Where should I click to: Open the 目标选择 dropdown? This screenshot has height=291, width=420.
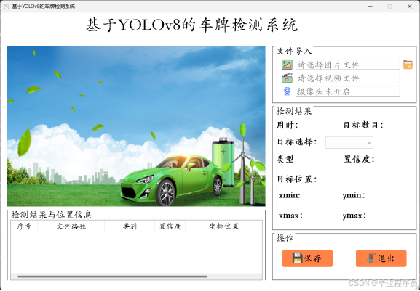[x=349, y=142]
